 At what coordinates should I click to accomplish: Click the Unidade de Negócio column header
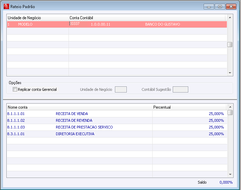pos(38,18)
